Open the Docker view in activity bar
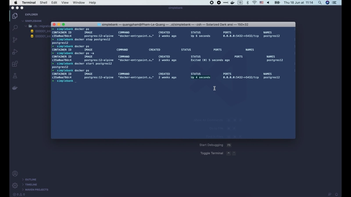351x197 pixels. pyautogui.click(x=15, y=88)
